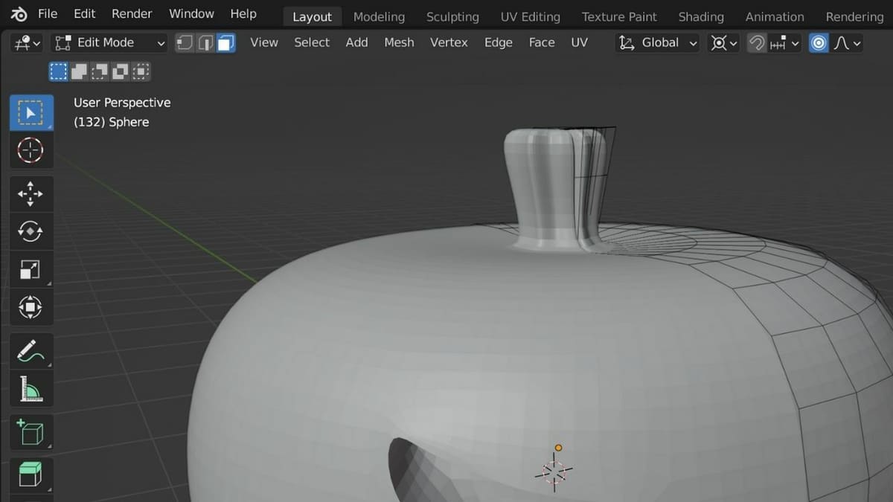Open the Edit Mode dropdown

(109, 42)
